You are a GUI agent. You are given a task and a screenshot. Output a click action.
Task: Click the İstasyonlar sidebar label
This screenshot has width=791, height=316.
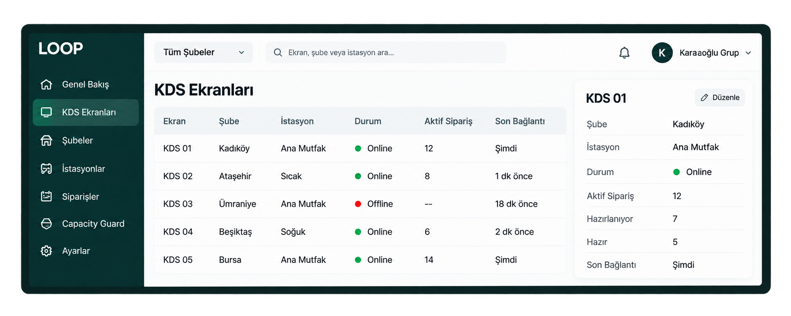pyautogui.click(x=83, y=169)
